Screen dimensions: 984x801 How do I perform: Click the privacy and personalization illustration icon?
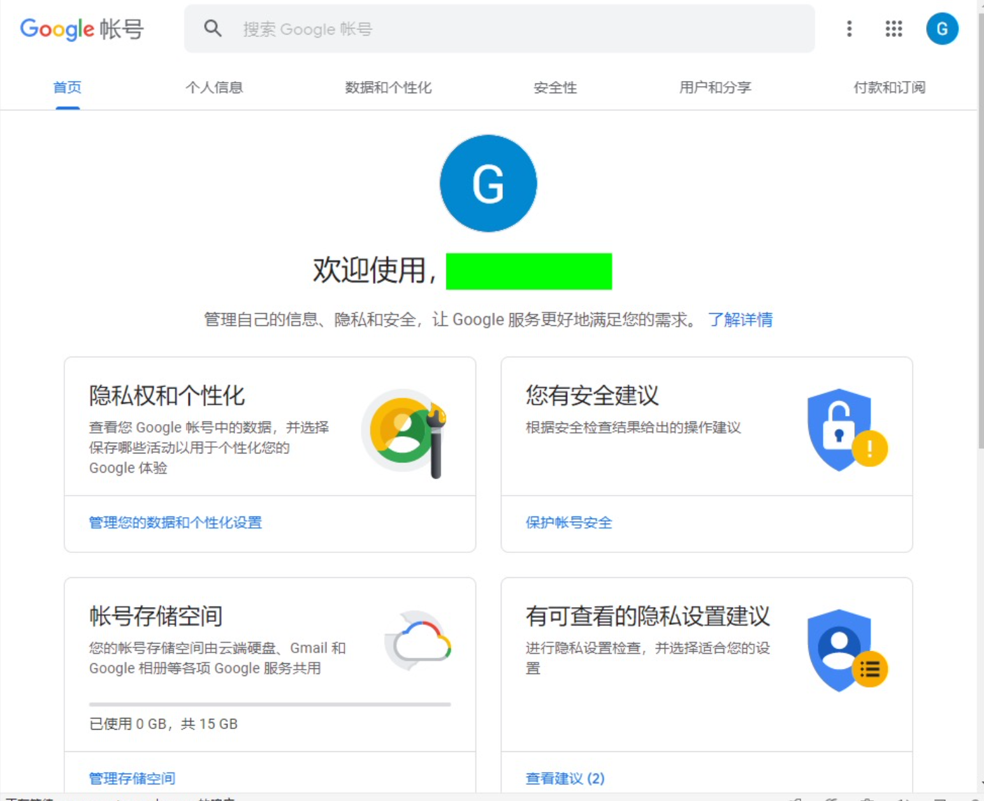click(x=405, y=433)
